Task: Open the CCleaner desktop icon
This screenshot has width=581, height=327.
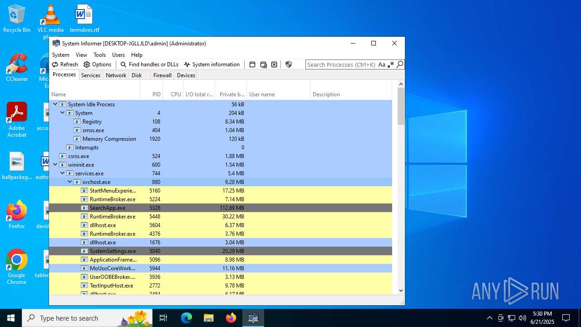Action: (x=17, y=68)
